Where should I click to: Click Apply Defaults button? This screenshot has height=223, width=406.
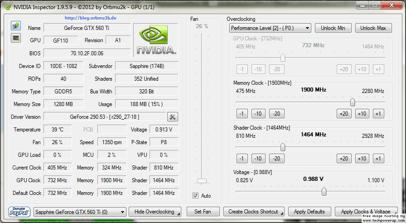click(x=309, y=212)
